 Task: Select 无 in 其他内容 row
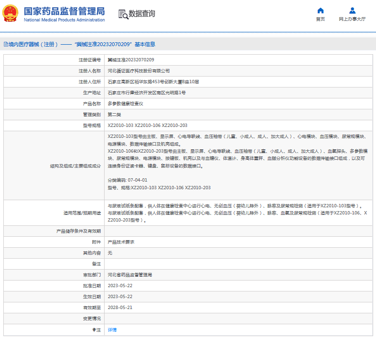click(110, 253)
